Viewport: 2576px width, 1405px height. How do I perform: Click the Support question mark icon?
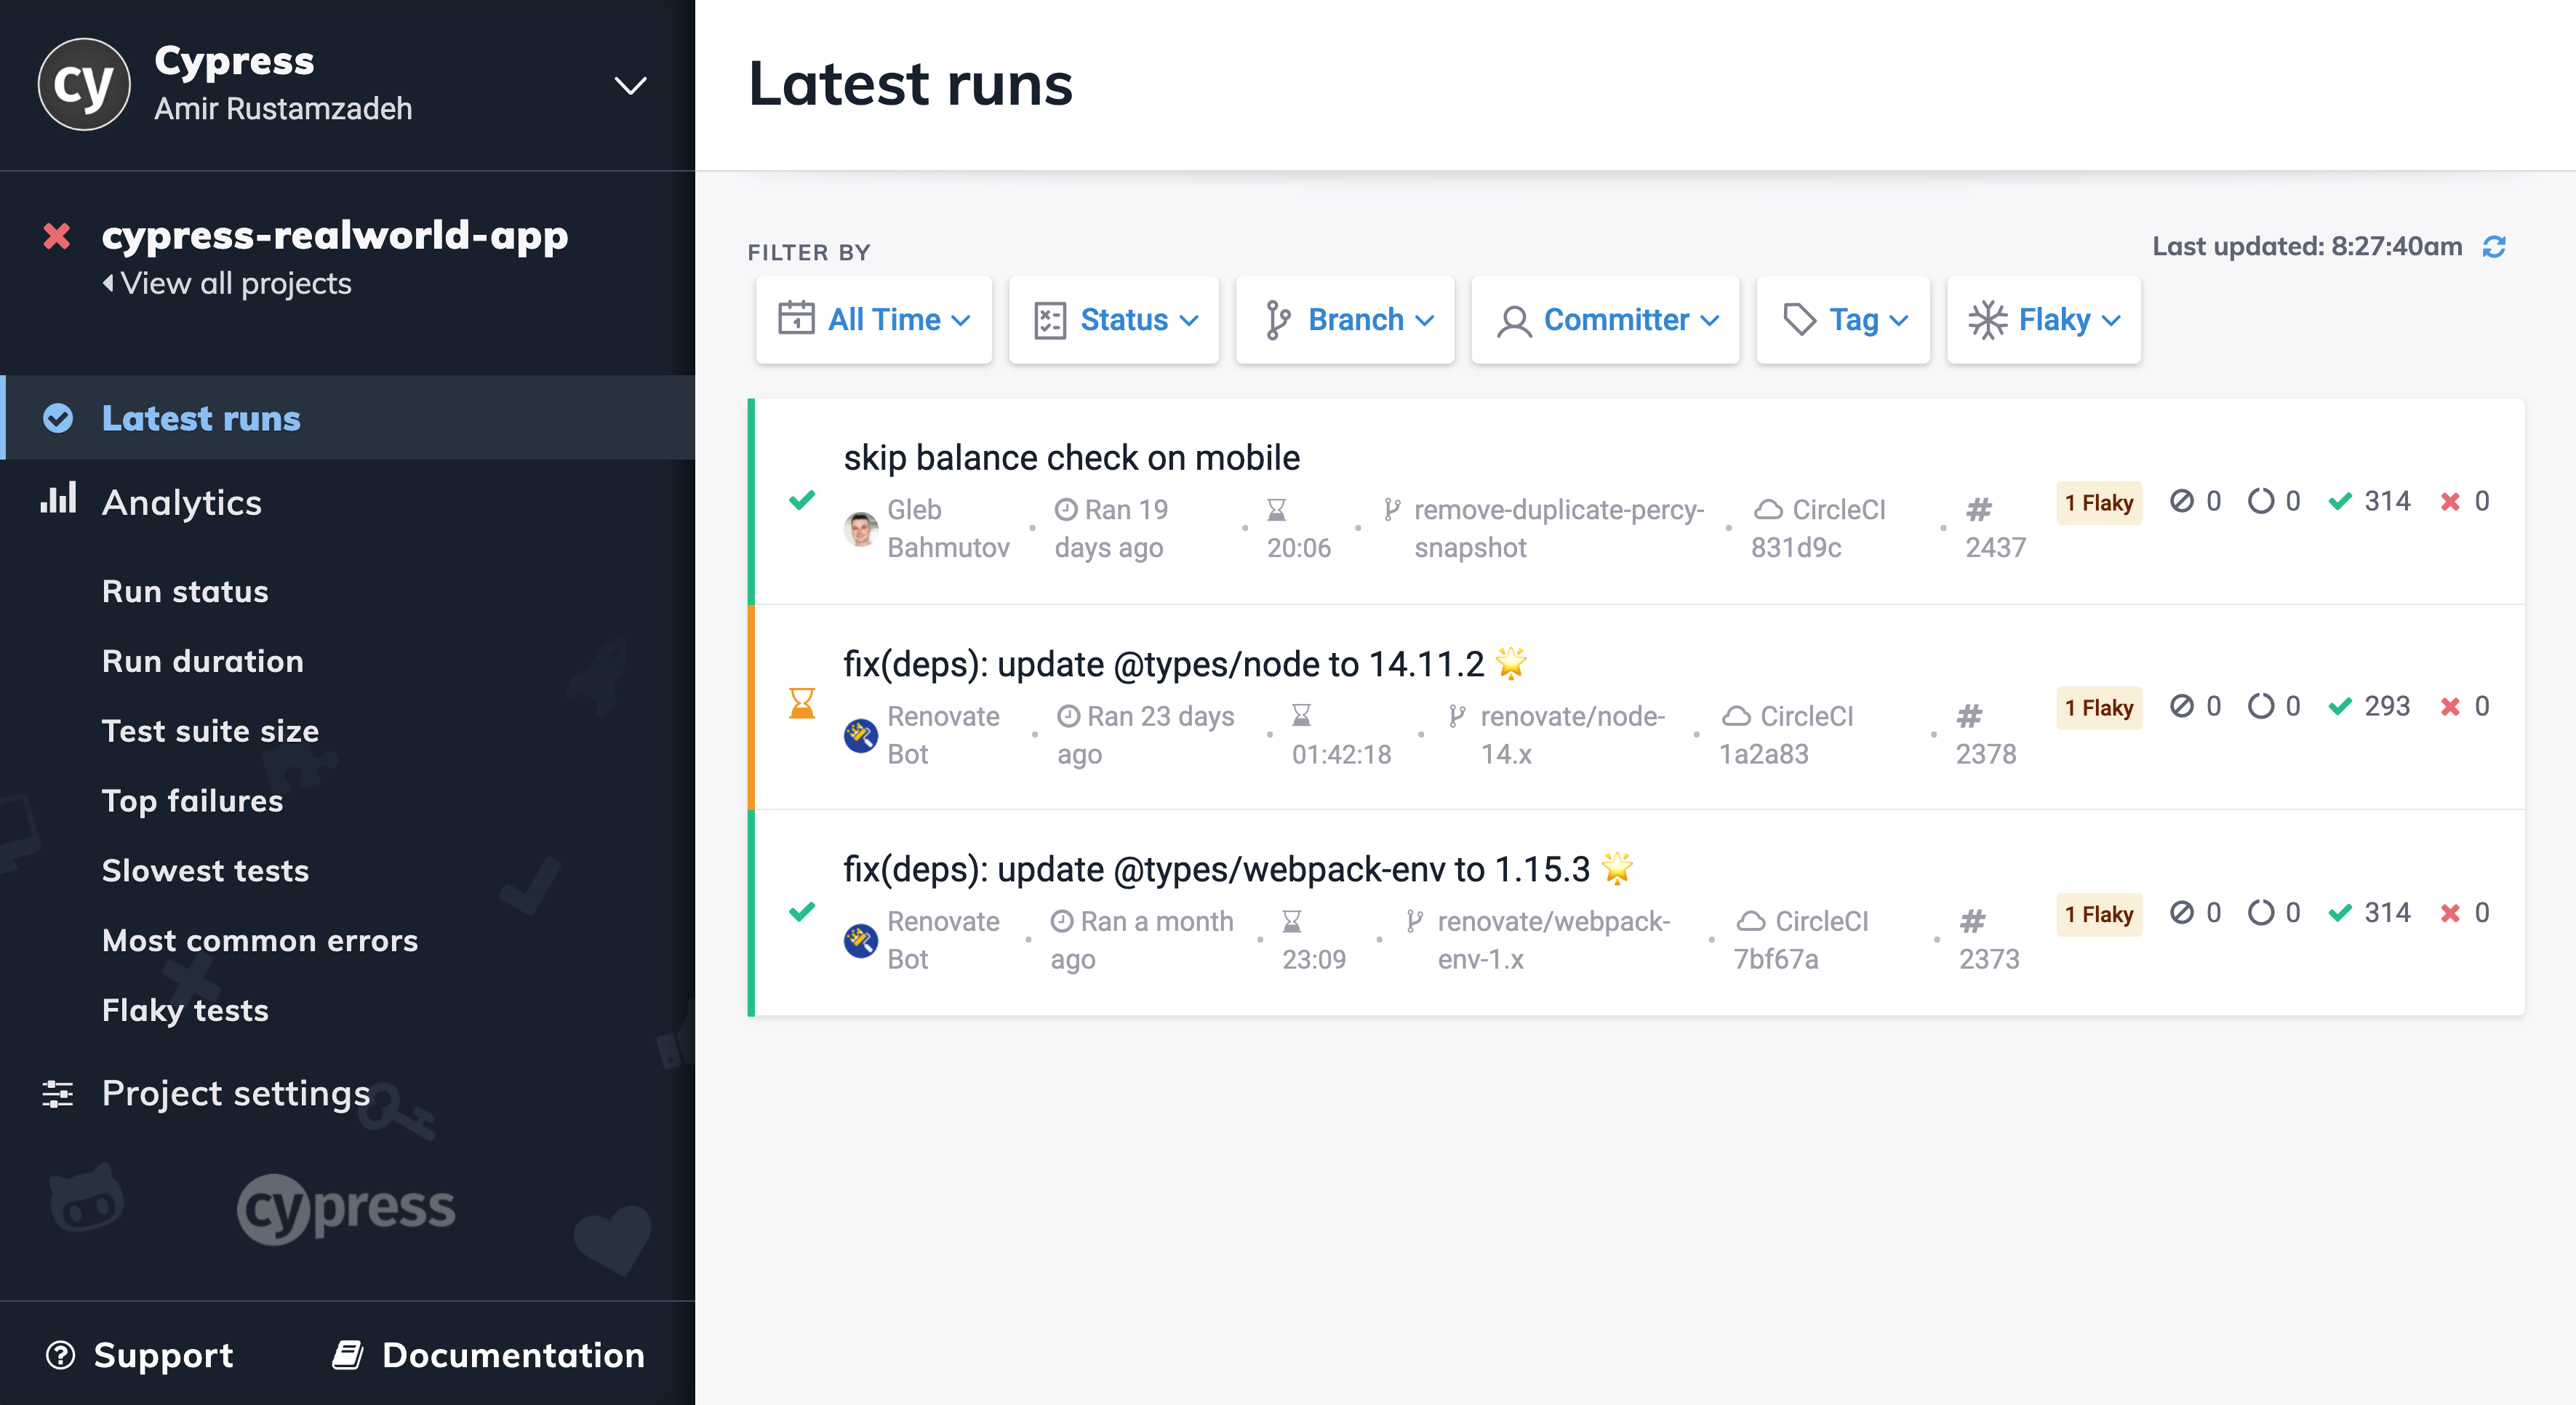60,1355
